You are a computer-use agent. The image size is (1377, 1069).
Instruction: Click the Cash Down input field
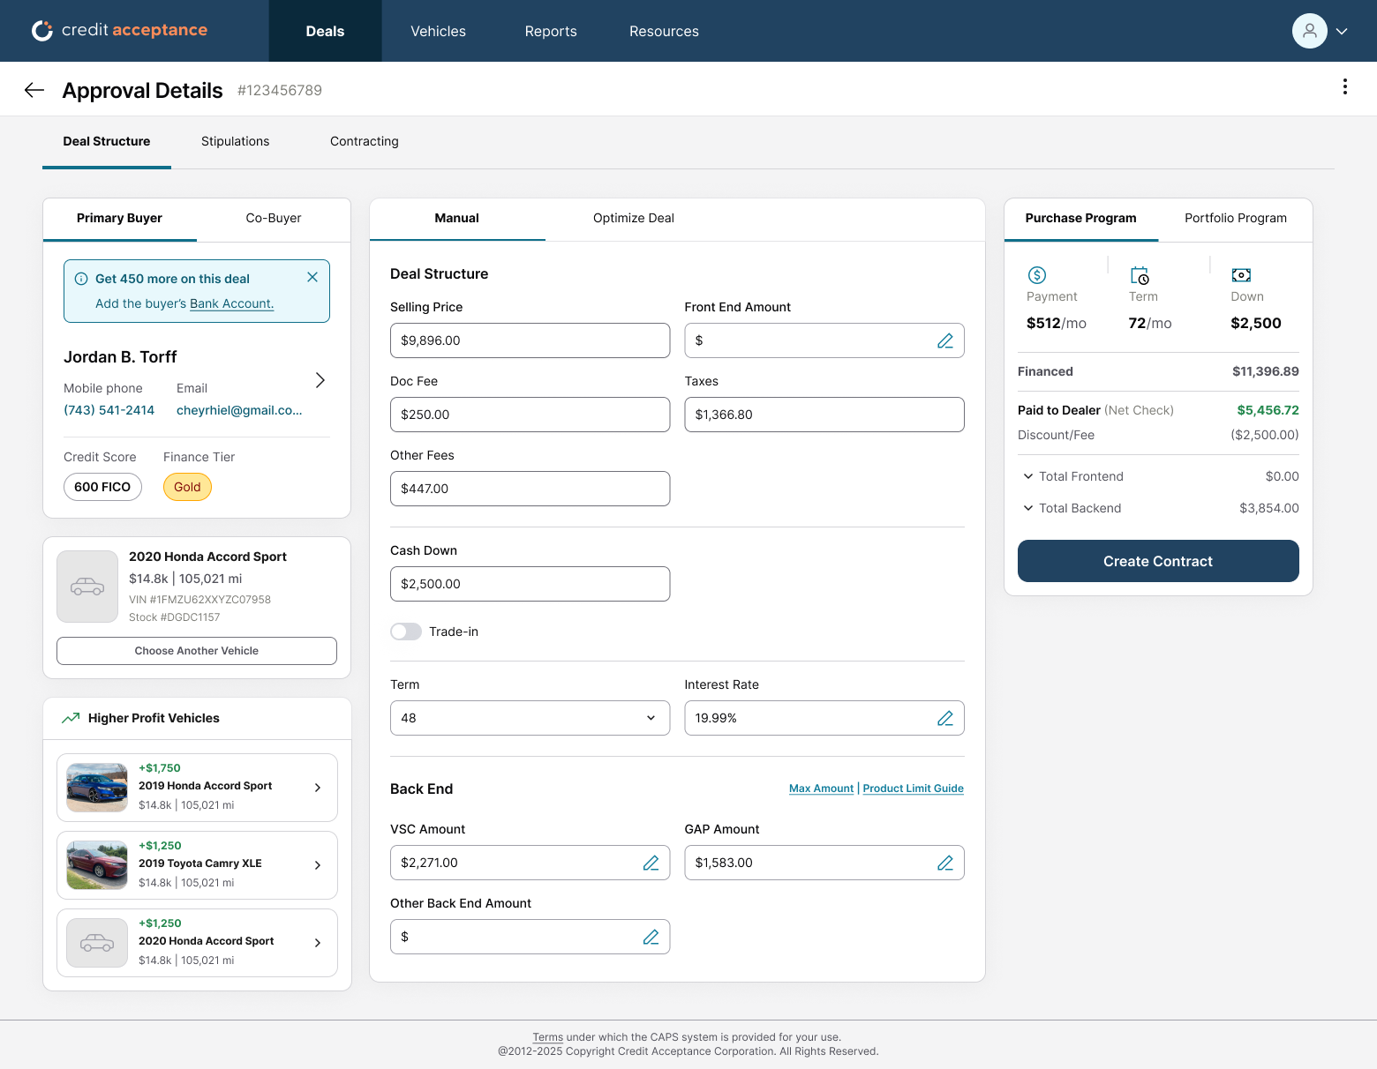point(530,584)
